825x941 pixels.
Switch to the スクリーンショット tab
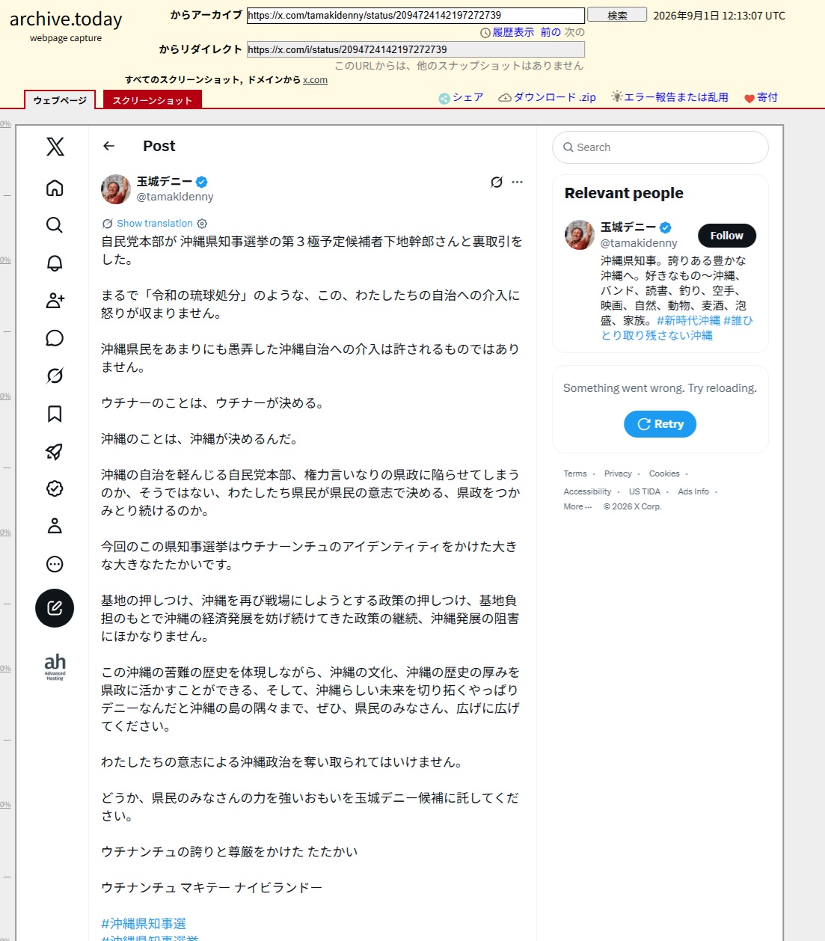coord(153,100)
